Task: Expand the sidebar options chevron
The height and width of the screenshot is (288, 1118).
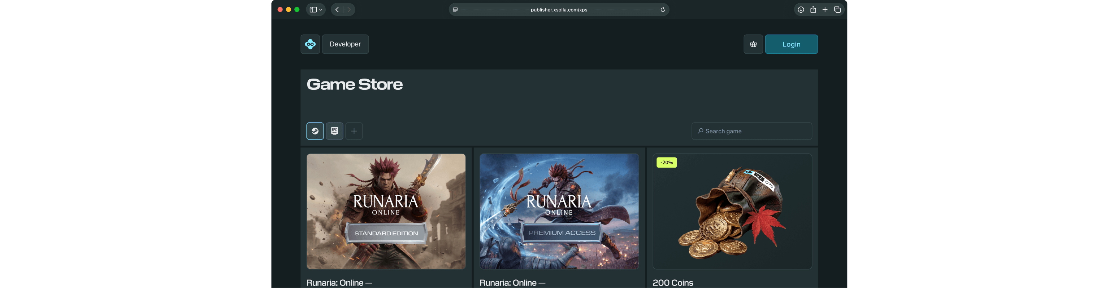Action: pos(321,9)
